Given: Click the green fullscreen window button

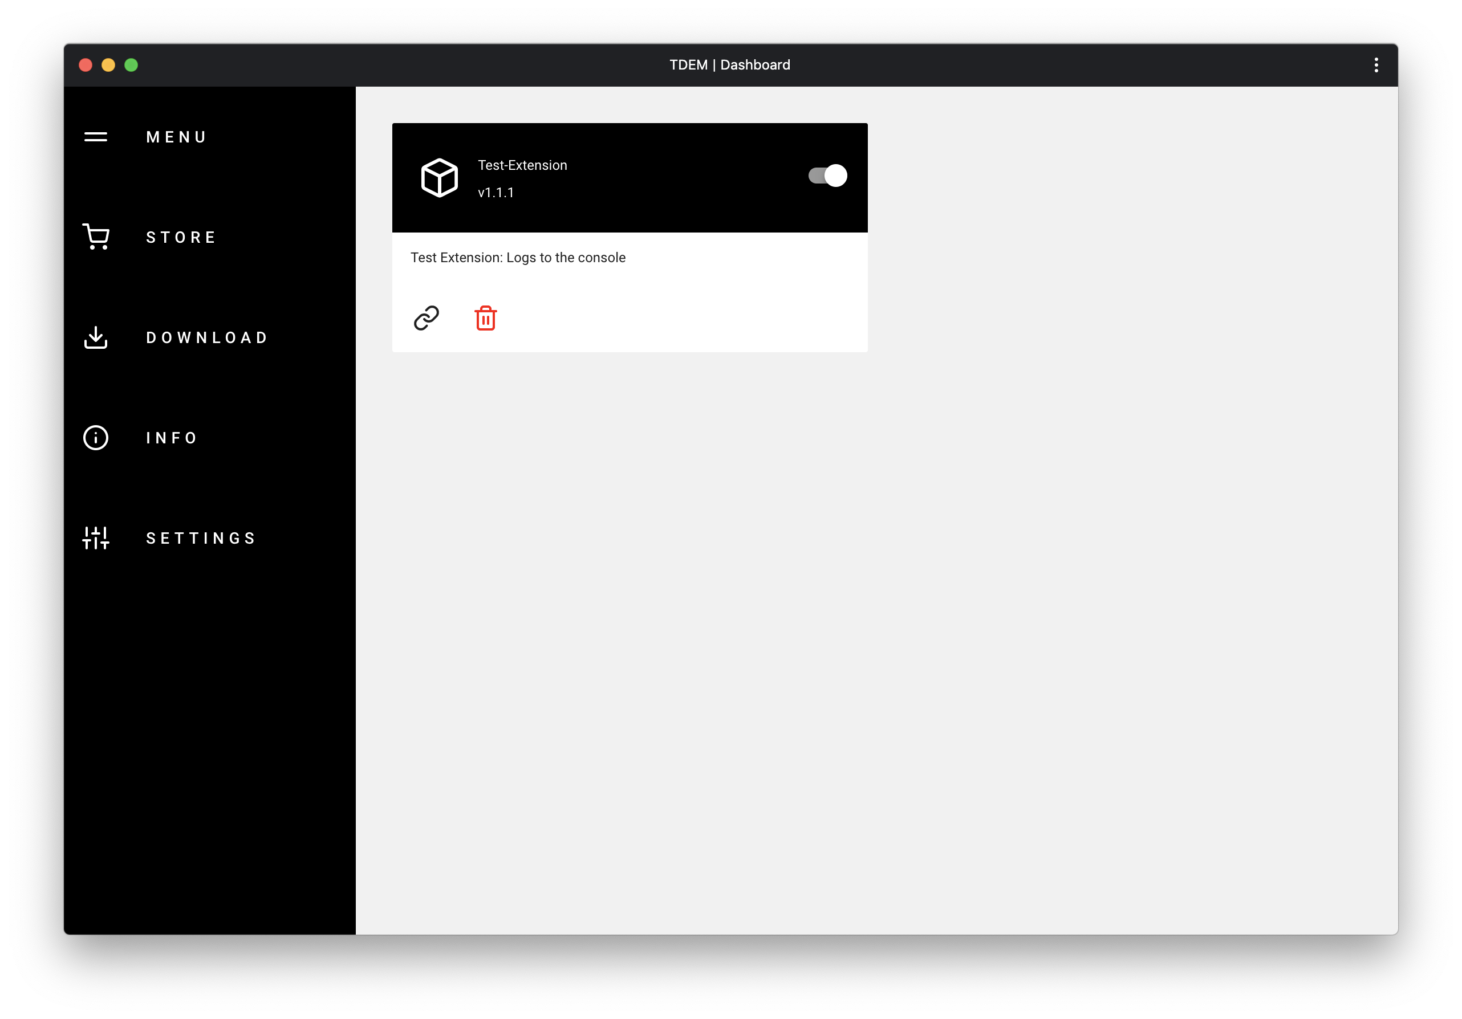Looking at the screenshot, I should (x=131, y=65).
